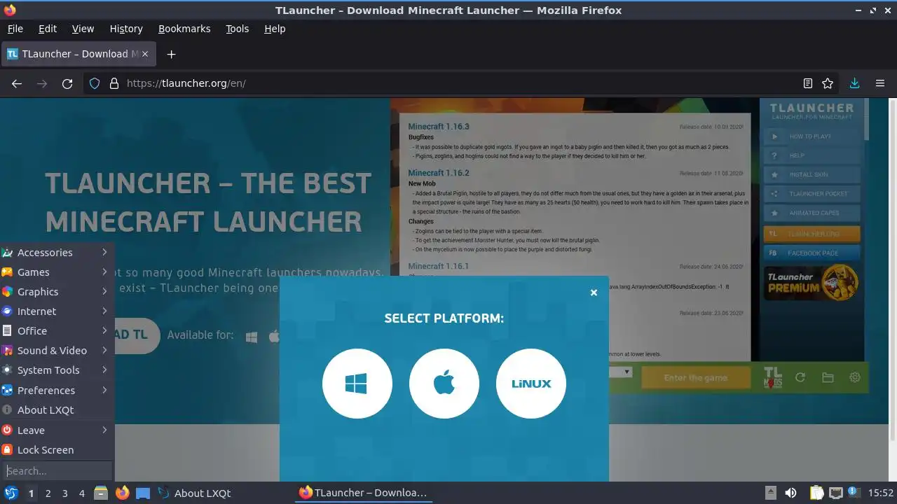Open clipboard manager tray icon

point(817,493)
